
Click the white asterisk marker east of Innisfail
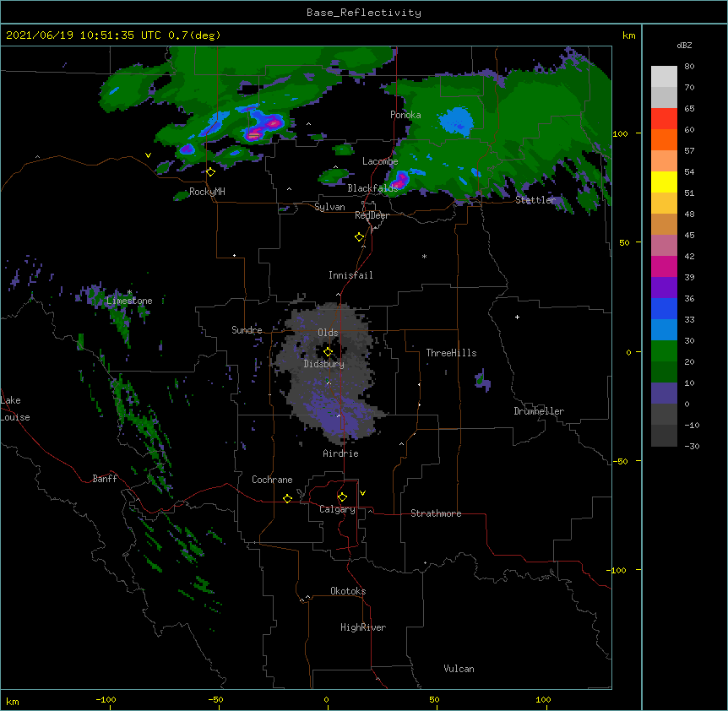(x=424, y=257)
